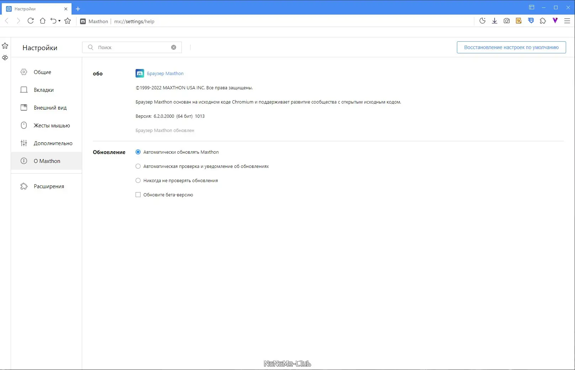Click the Maxthon site identity icon in the address bar
The width and height of the screenshot is (575, 370).
(x=83, y=21)
